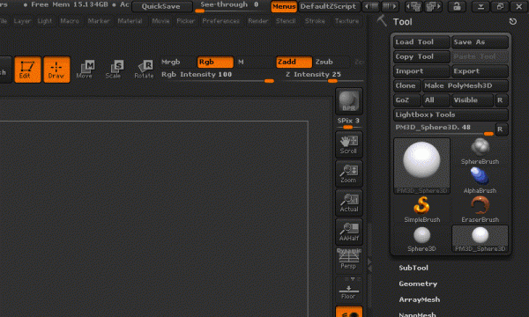Viewport: 529px width, 317px height.
Task: Expand the SubTool section
Action: (414, 268)
